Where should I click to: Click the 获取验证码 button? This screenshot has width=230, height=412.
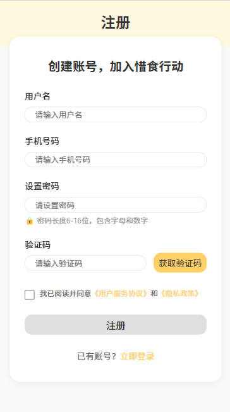[x=180, y=263]
